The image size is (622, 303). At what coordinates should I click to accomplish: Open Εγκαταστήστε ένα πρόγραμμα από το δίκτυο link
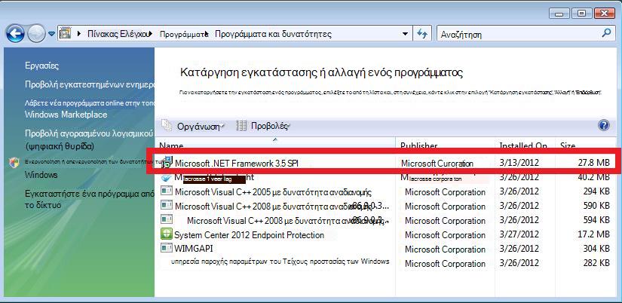pyautogui.click(x=89, y=200)
